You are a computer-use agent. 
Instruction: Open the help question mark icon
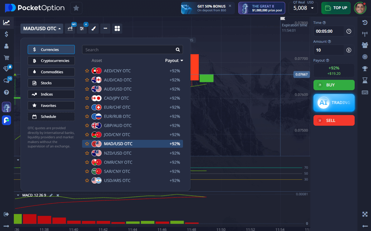[x=6, y=92]
